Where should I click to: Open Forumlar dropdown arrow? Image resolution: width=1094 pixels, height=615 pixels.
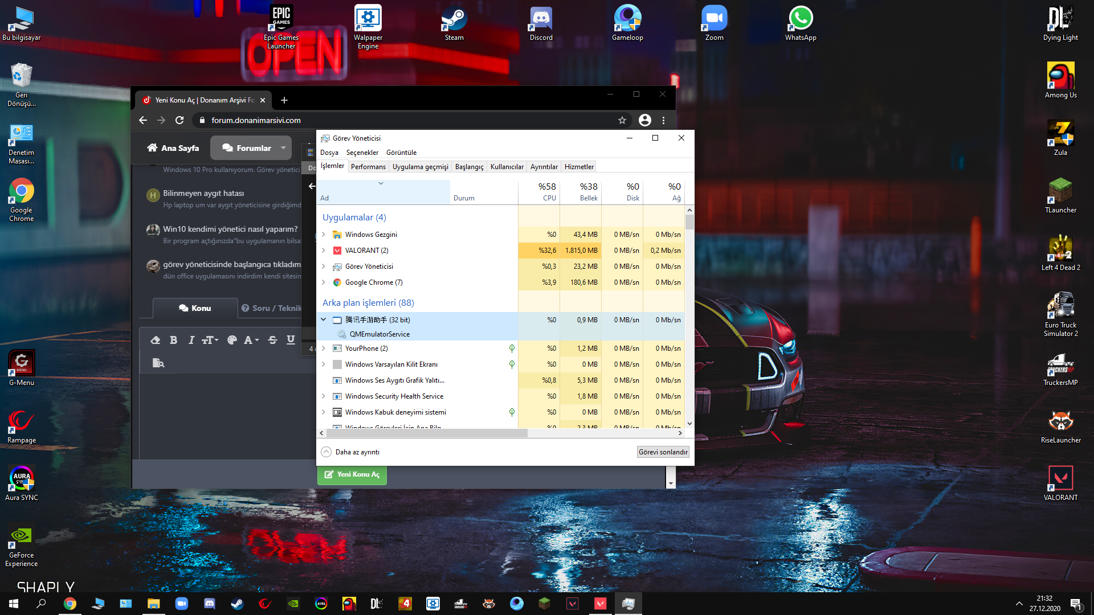pos(283,148)
